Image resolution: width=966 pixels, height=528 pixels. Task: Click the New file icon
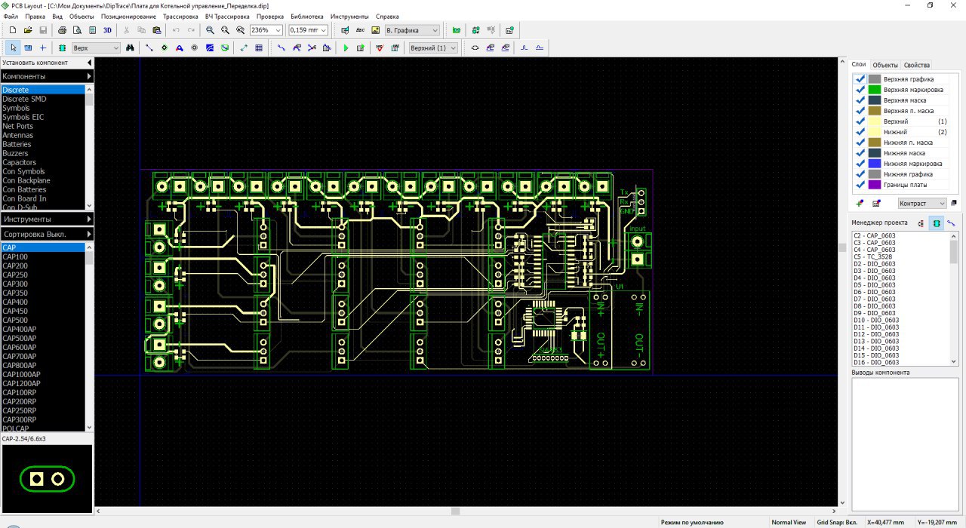[13, 30]
